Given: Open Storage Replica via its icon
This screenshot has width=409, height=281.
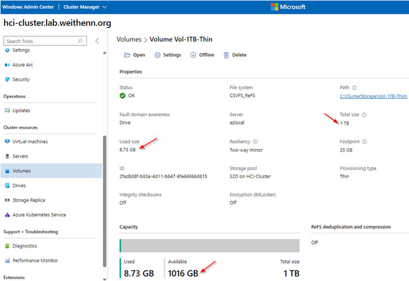Looking at the screenshot, I should tap(8, 200).
